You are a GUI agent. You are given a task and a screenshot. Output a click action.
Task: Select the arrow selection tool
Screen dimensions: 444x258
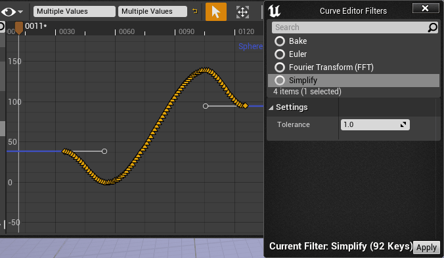point(216,12)
